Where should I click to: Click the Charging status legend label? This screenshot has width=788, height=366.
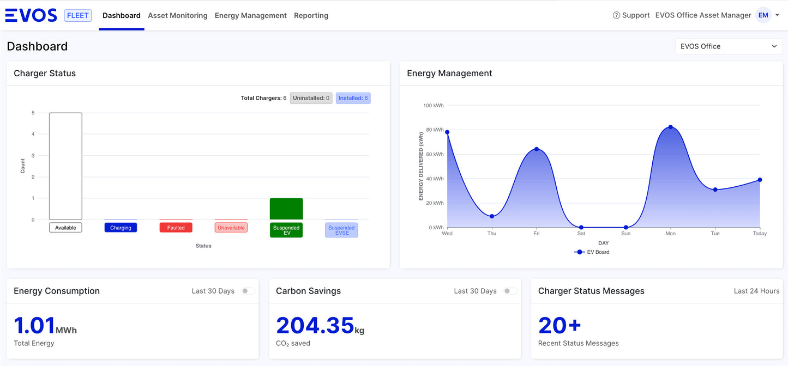pos(121,227)
